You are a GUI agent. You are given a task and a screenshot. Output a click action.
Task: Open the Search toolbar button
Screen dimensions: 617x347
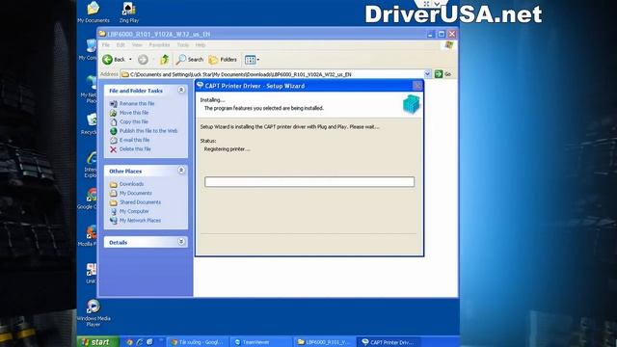pyautogui.click(x=190, y=60)
